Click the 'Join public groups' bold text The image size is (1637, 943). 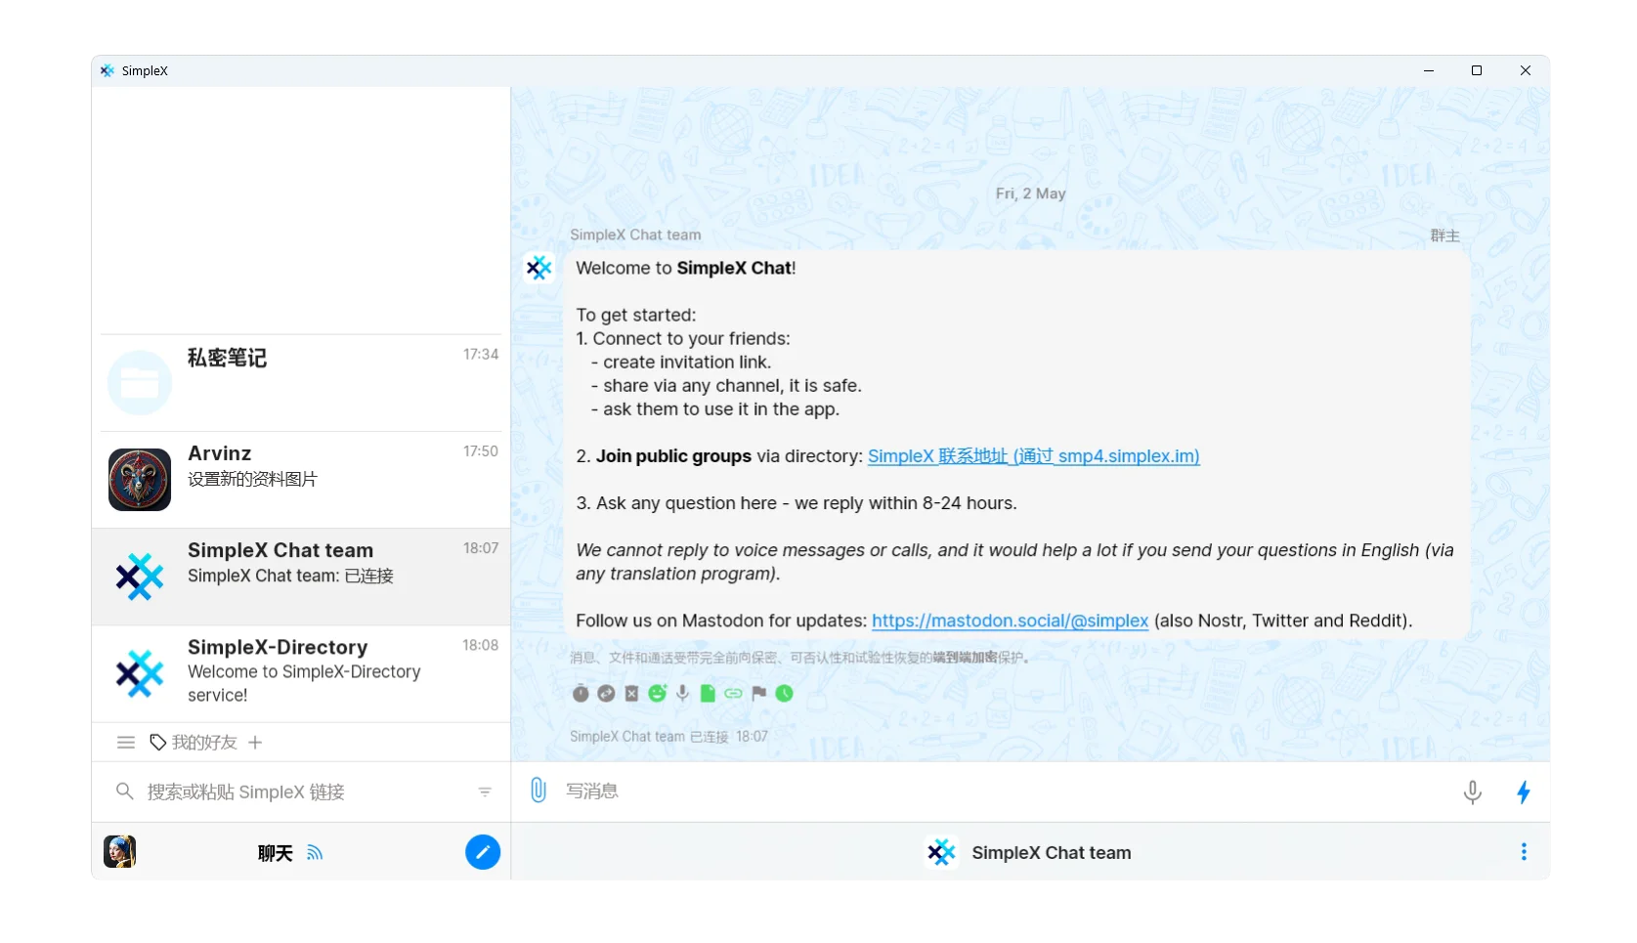673,456
